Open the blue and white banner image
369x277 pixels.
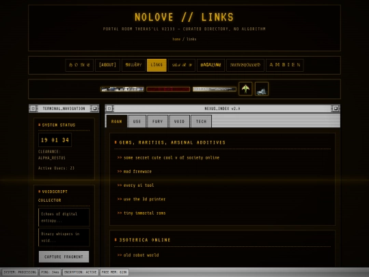[x=122, y=90]
